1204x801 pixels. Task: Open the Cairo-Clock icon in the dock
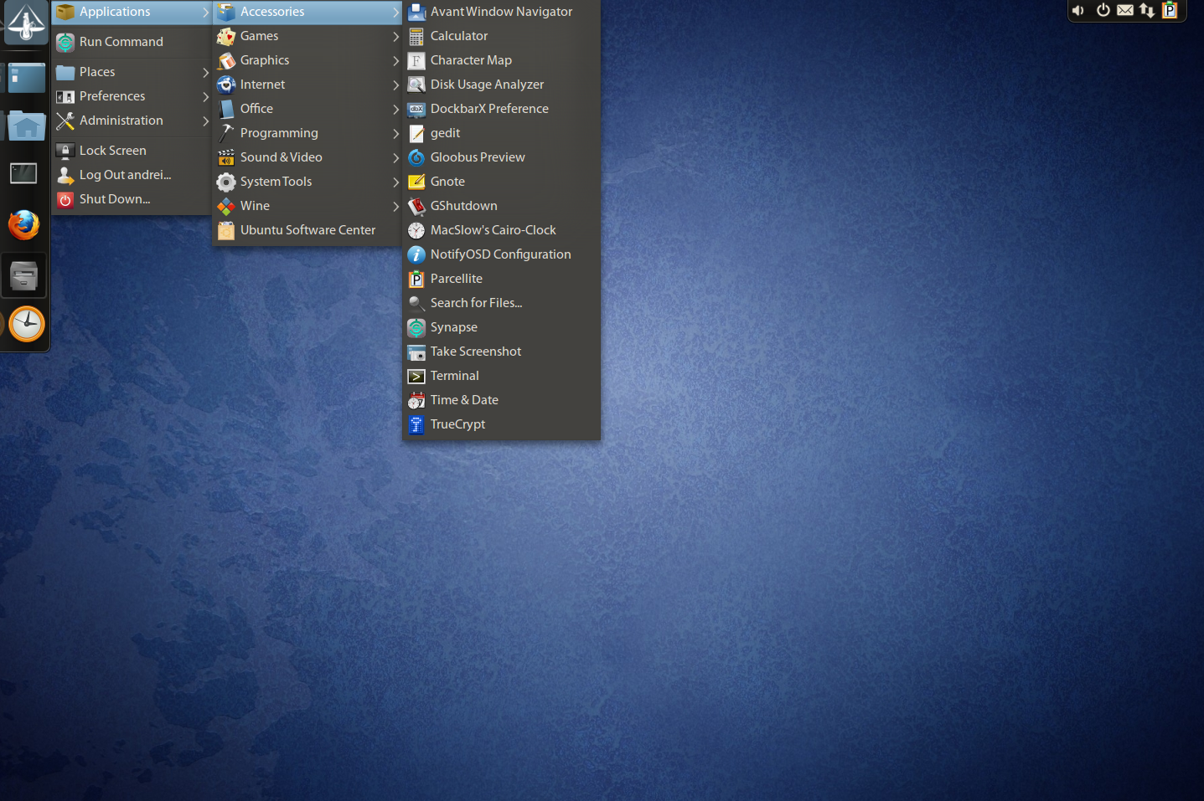25,324
